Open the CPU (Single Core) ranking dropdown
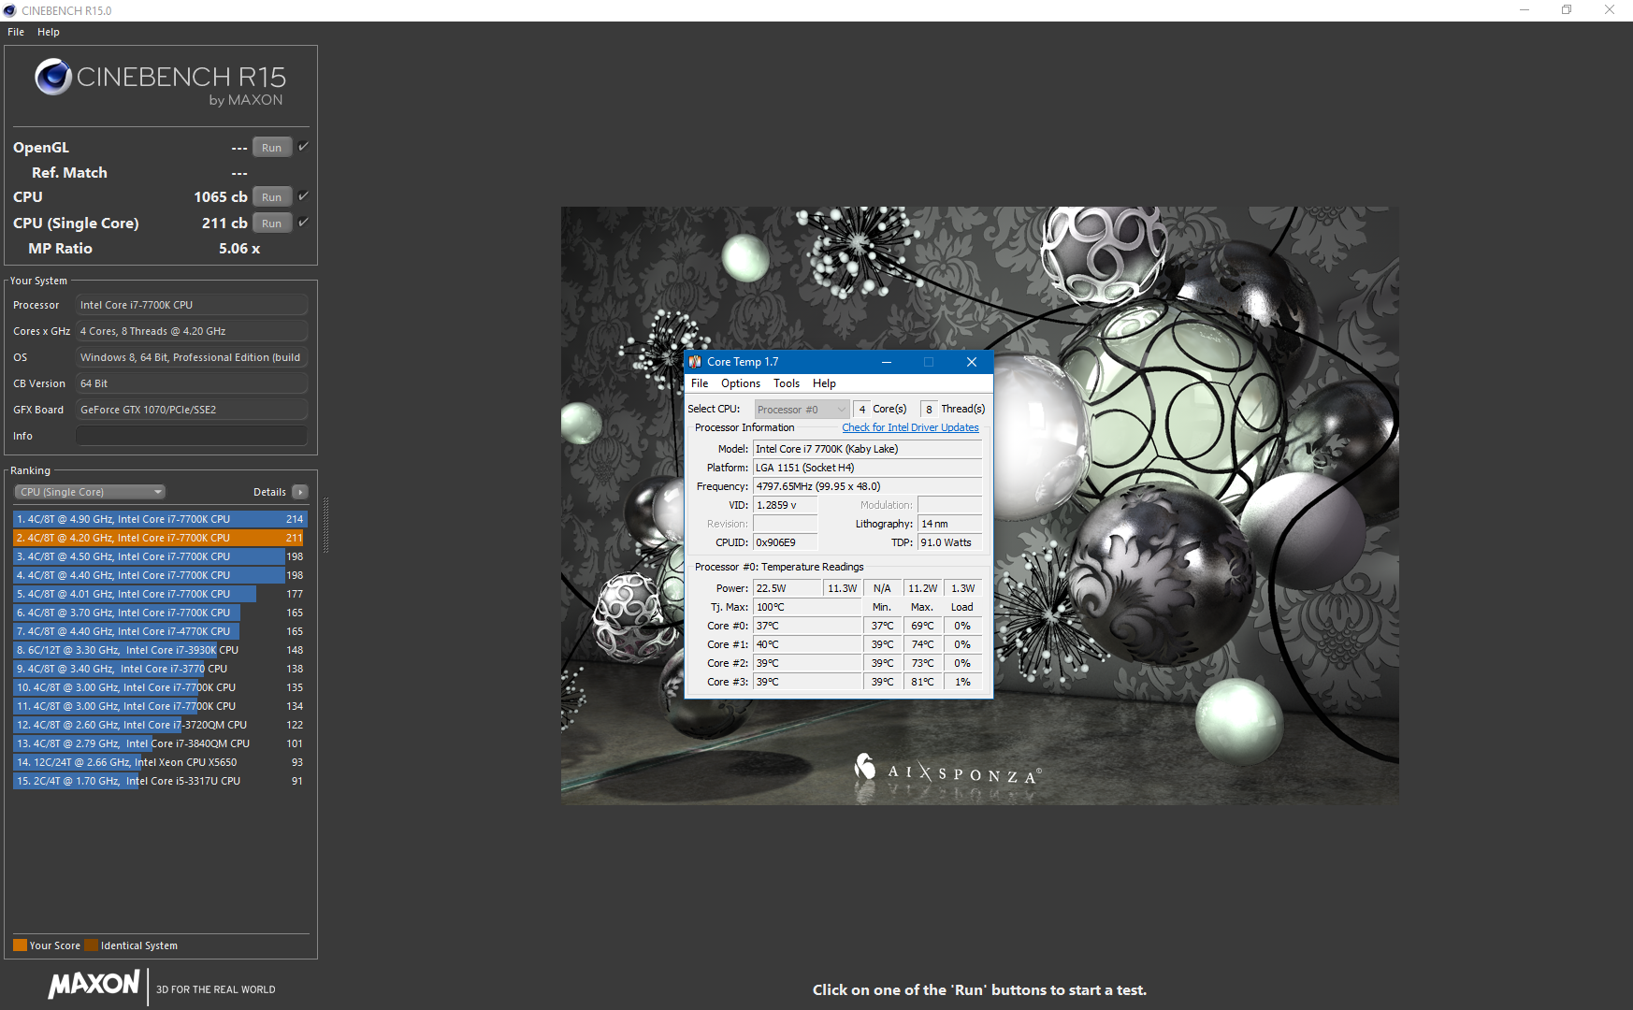1633x1010 pixels. point(90,492)
